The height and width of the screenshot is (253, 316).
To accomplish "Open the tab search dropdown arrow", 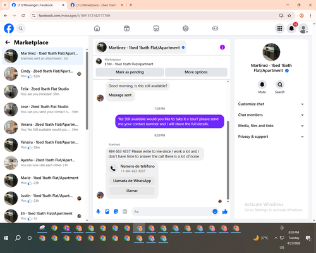I will point(5,5).
